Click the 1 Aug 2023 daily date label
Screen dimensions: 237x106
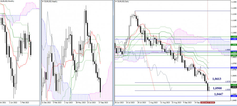click(x=153, y=102)
